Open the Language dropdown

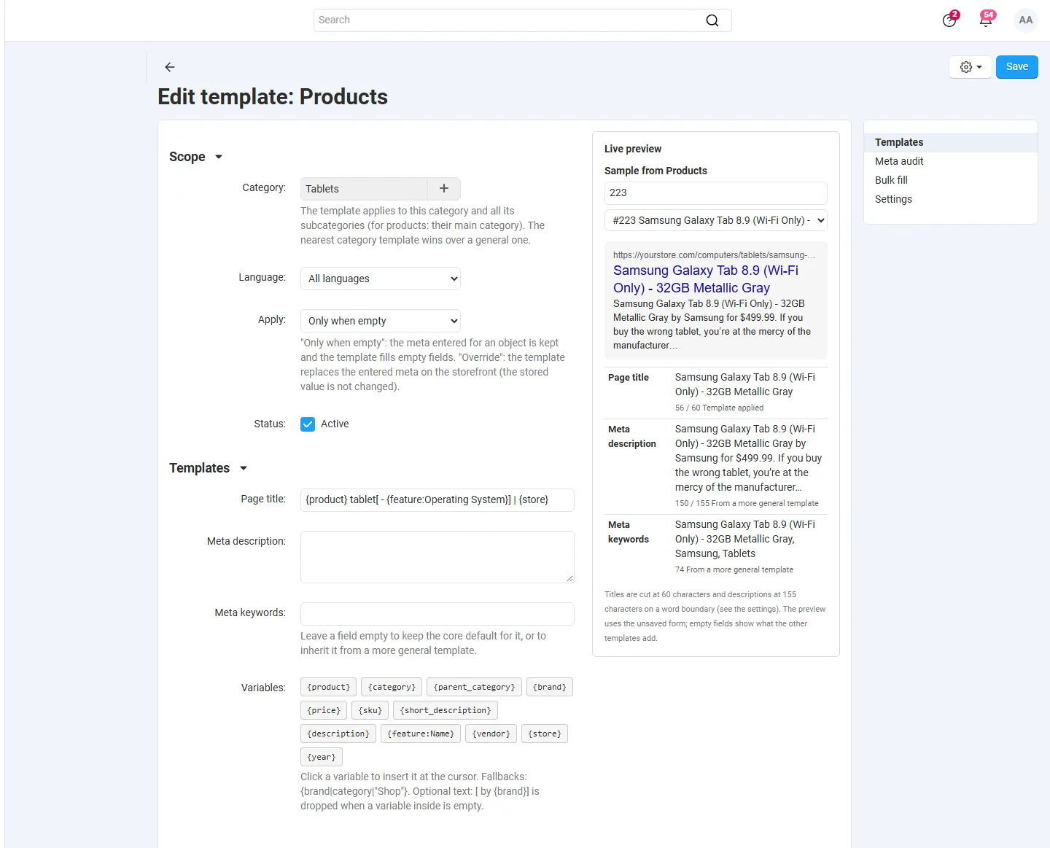(381, 279)
